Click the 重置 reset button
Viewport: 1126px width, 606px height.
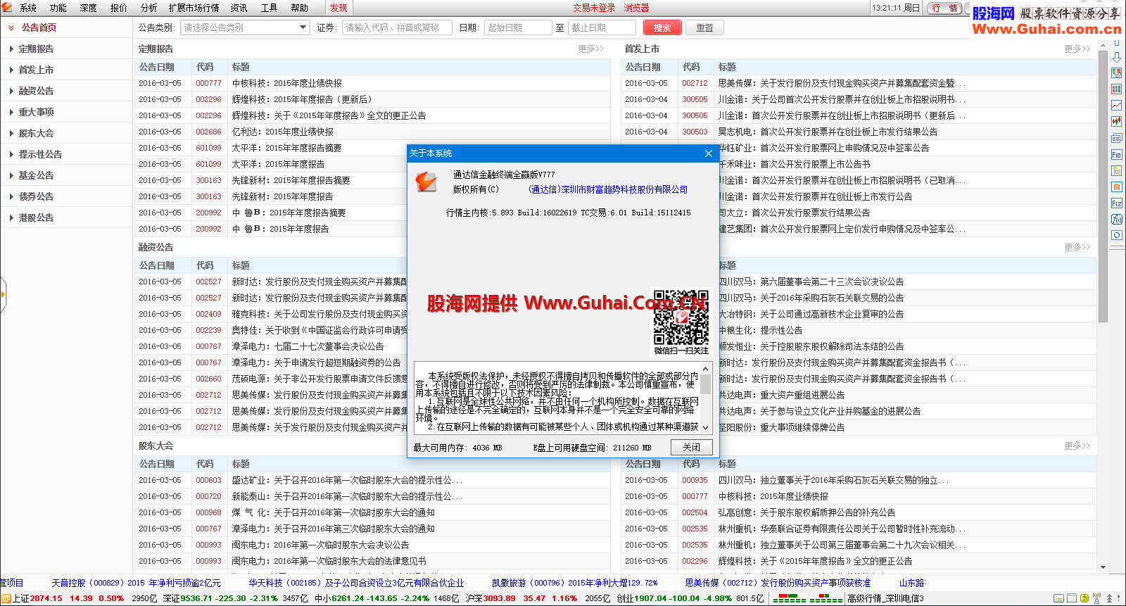click(704, 27)
